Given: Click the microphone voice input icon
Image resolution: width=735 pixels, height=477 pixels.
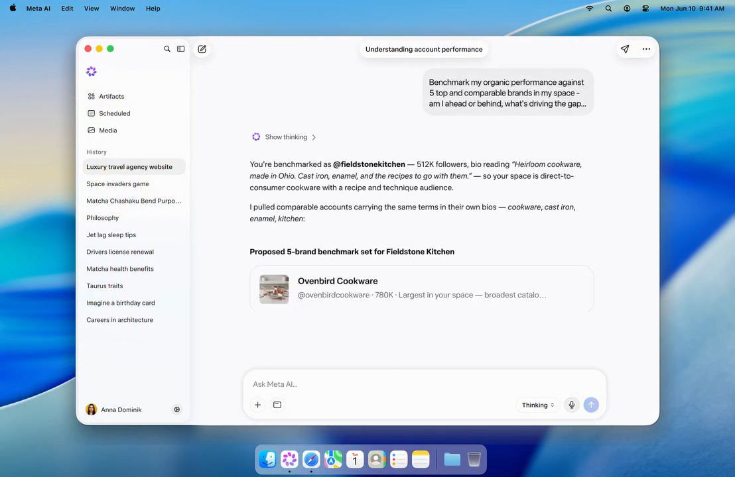Looking at the screenshot, I should 572,405.
